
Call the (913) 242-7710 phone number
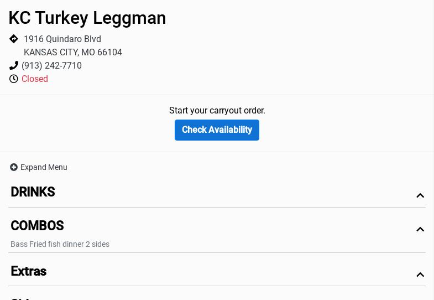point(51,66)
